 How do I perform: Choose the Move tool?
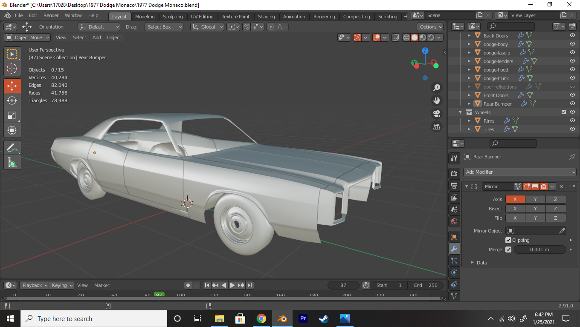click(12, 86)
